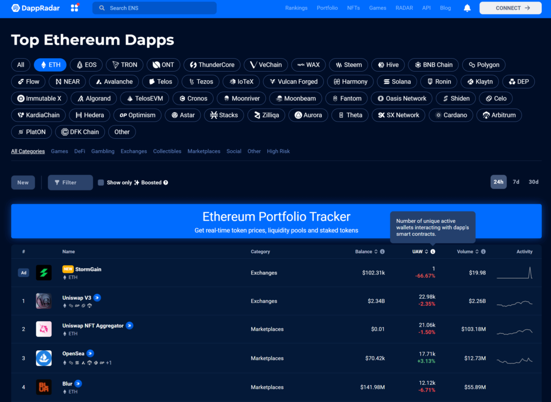Filter by the EOS chain

[87, 65]
